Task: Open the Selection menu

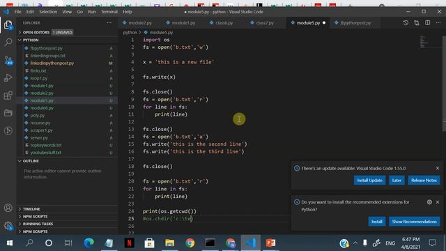Action: tap(48, 12)
